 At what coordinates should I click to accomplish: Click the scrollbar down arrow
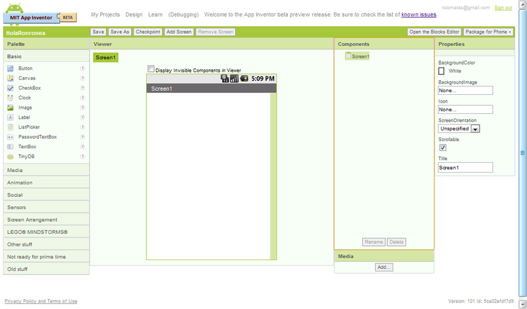(522, 304)
